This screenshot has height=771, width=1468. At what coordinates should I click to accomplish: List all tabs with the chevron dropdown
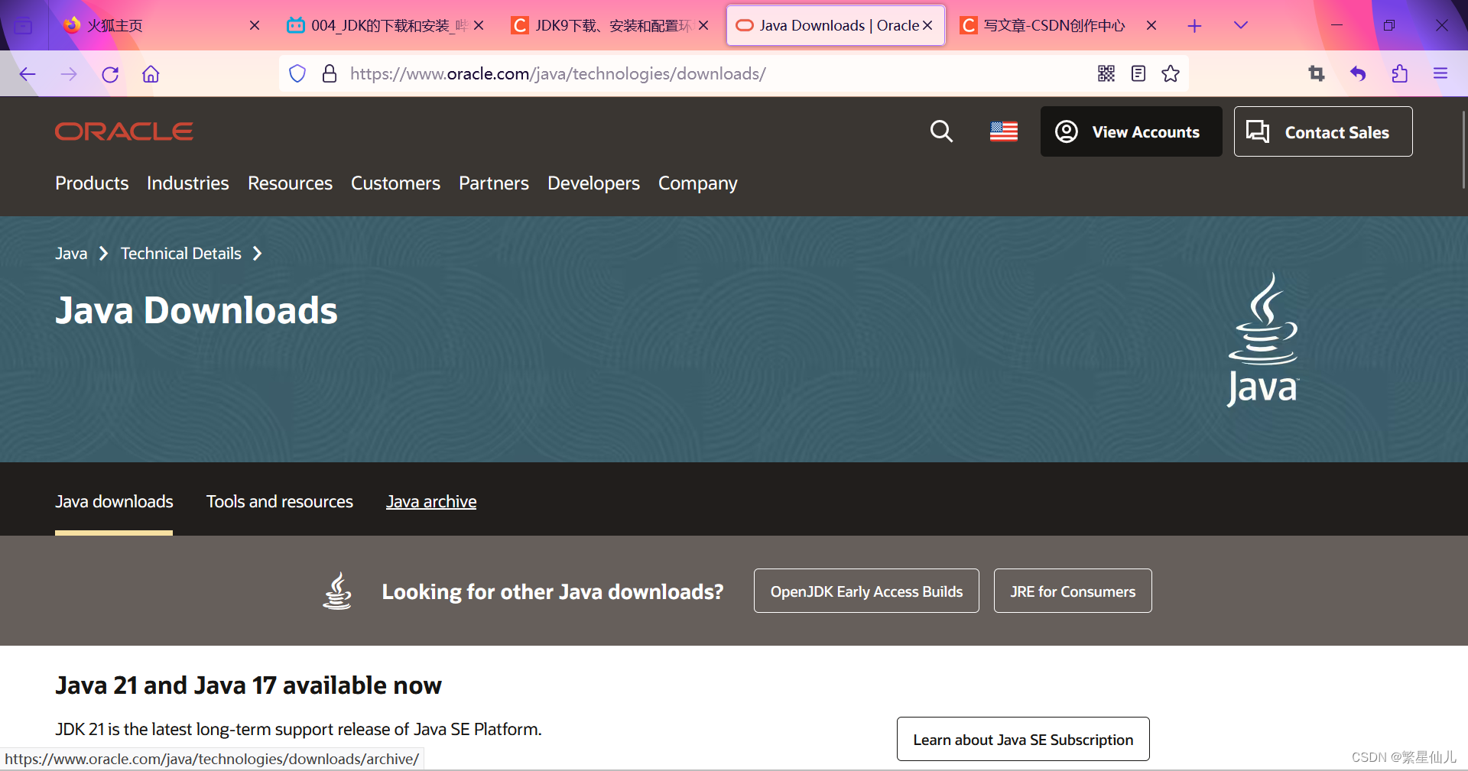pyautogui.click(x=1241, y=25)
